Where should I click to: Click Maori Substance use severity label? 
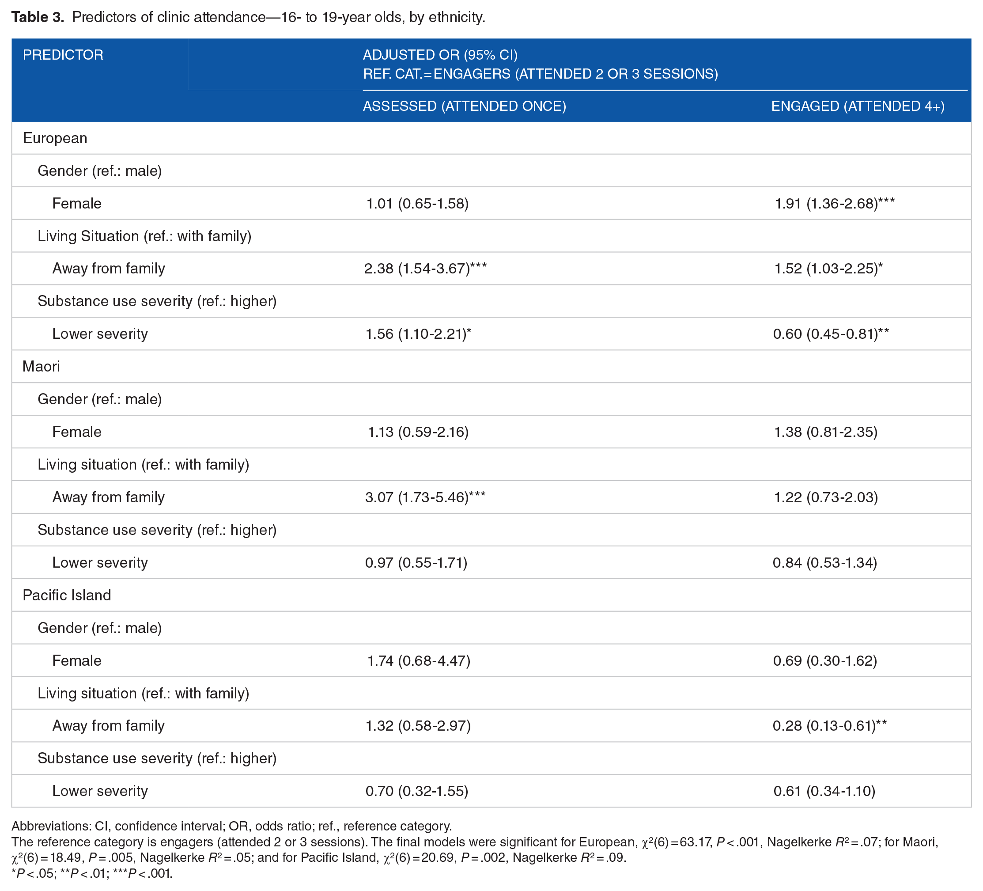(157, 530)
